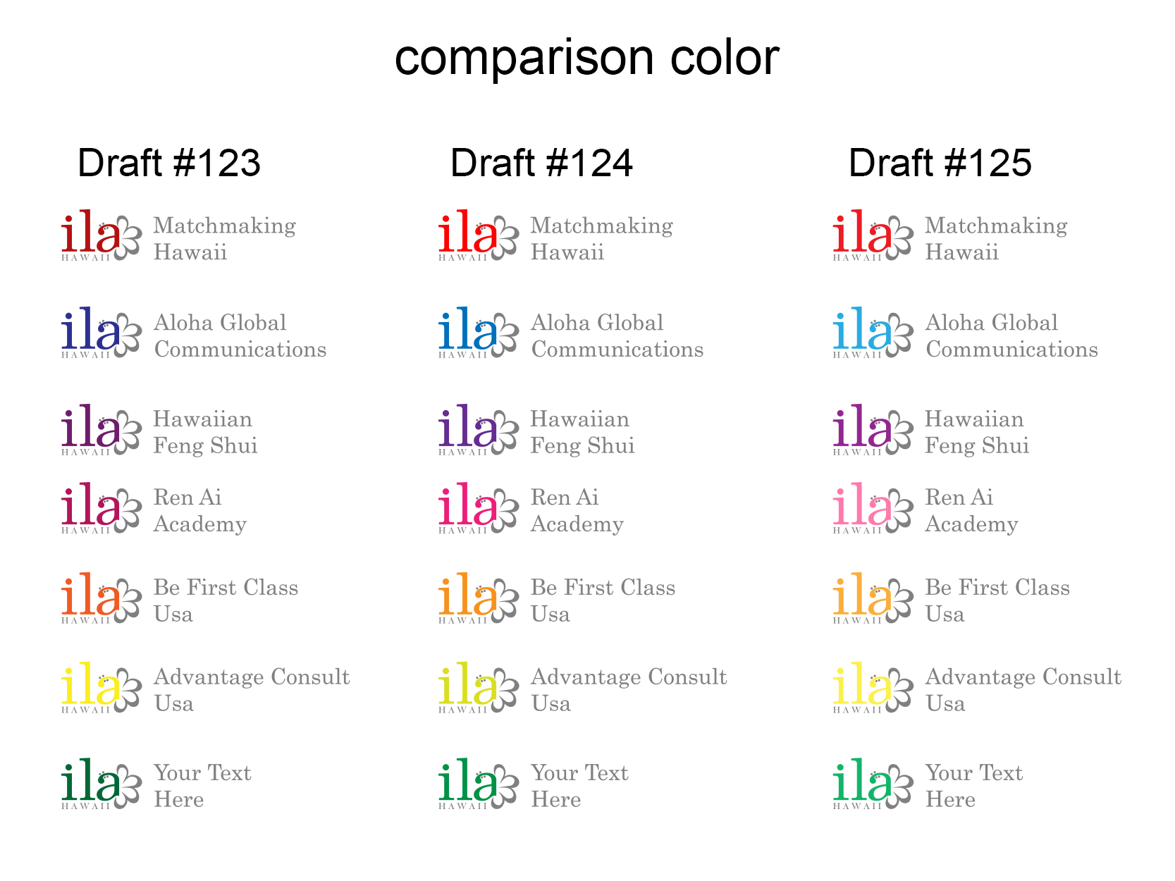The image size is (1175, 881).
Task: Click "Matchmaking Hawaii" text under Draft #123
Action: coord(224,239)
